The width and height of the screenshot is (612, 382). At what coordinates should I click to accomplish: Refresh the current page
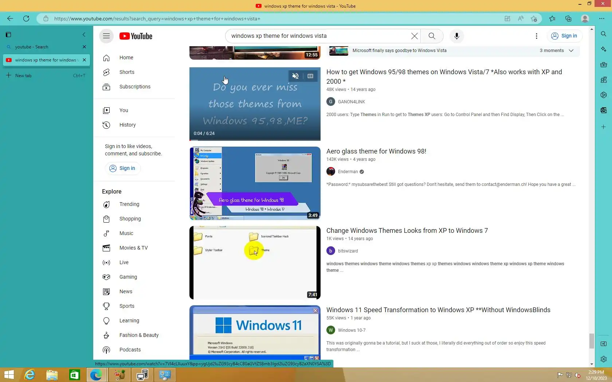[x=26, y=19]
